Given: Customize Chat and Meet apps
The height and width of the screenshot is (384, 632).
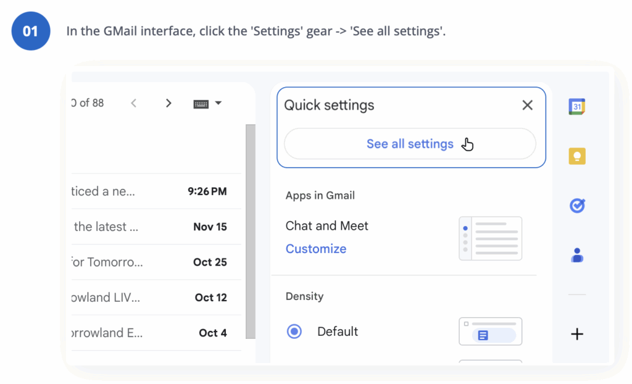Looking at the screenshot, I should (x=315, y=248).
